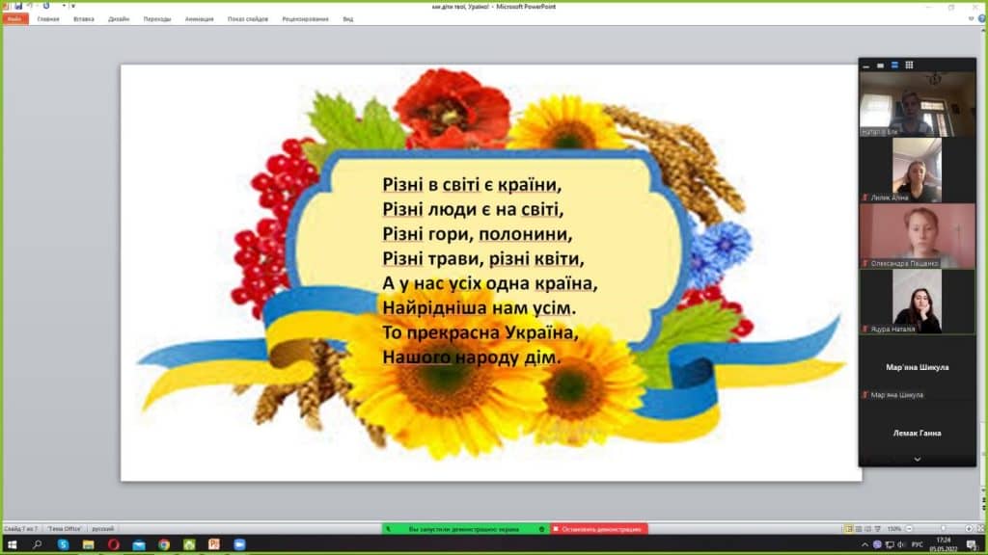
Task: Switch to the Вставка ribbon tab
Action: point(84,18)
